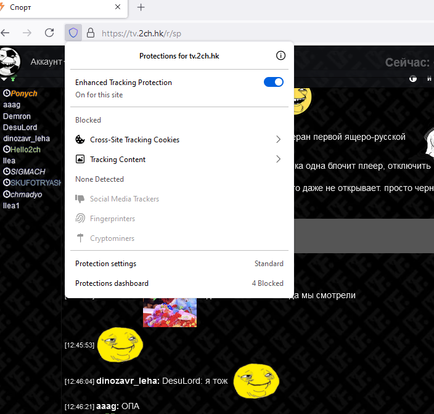Click the down arrow below the site logo

click(4, 79)
